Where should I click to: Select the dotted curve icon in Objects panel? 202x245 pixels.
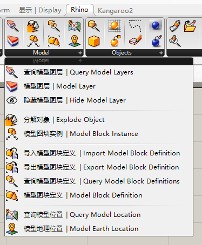135,26
